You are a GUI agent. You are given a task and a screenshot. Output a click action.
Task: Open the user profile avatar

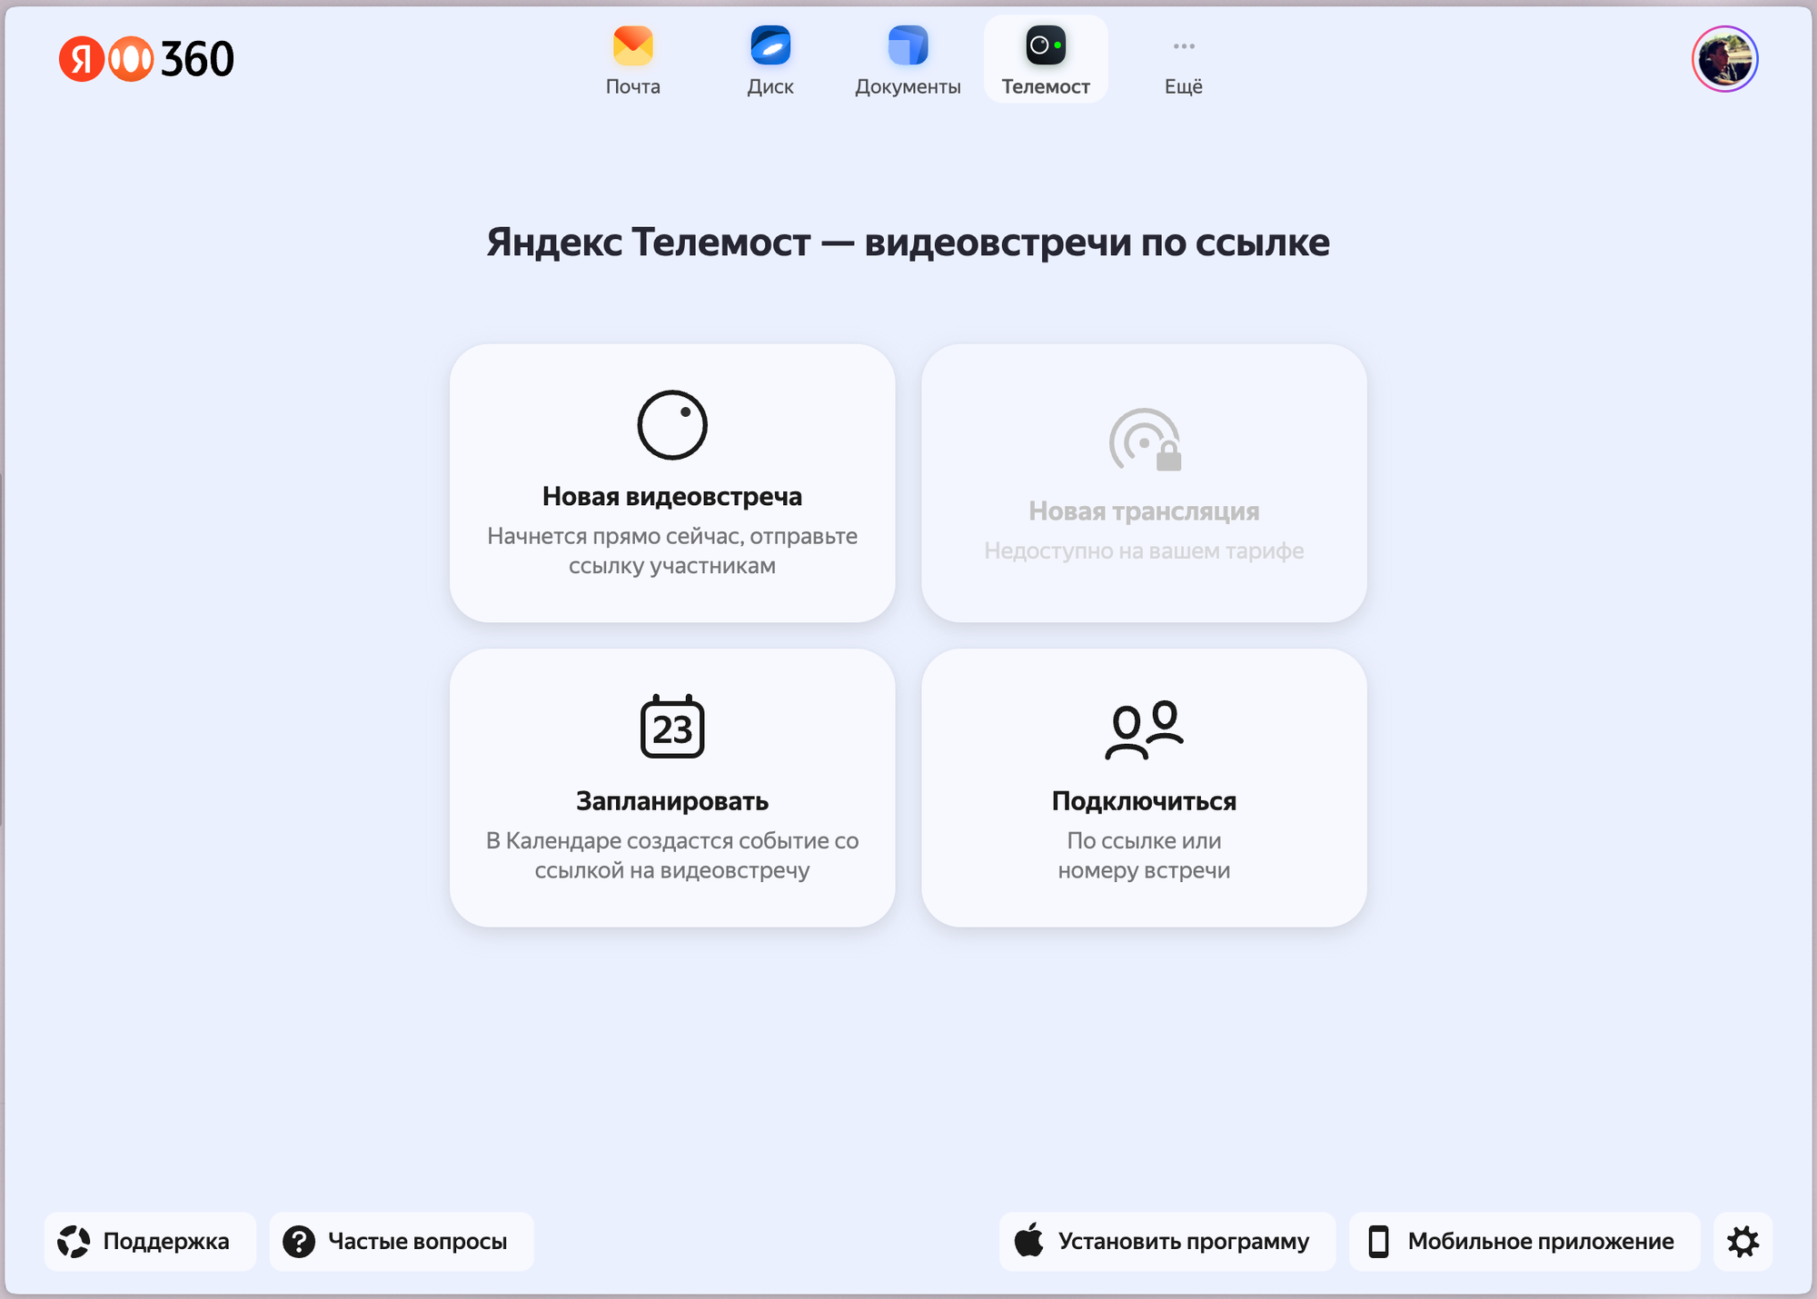coord(1724,59)
